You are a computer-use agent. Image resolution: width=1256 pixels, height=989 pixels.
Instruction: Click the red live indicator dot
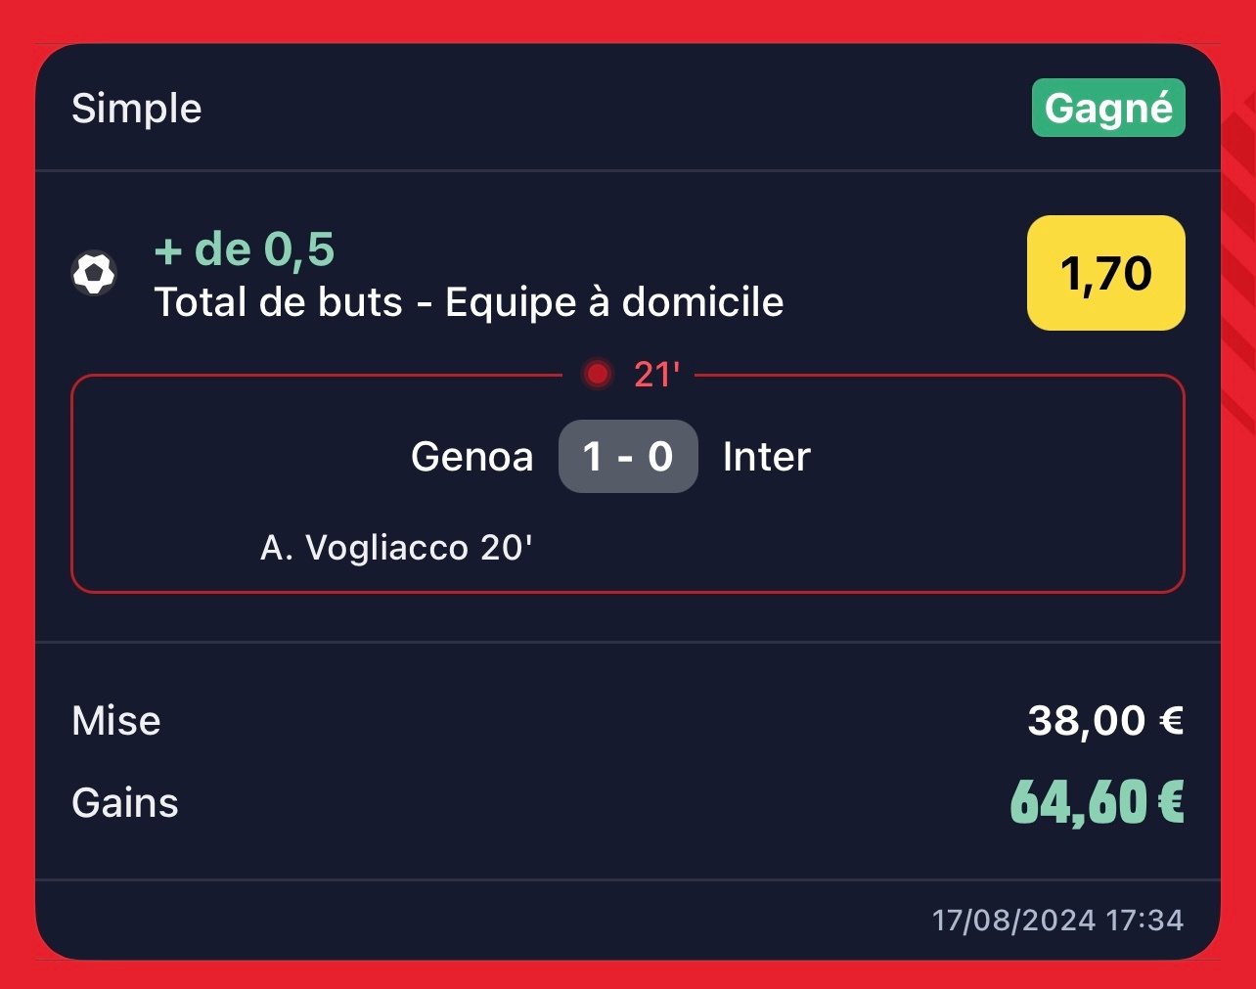pyautogui.click(x=598, y=374)
